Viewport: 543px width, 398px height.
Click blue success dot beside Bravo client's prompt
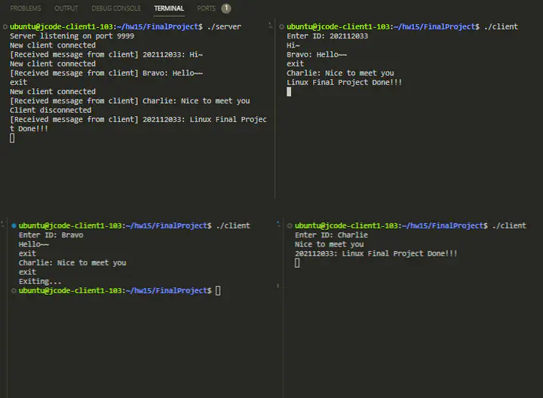click(14, 226)
